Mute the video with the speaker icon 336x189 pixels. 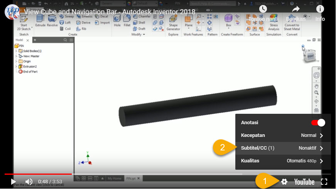(x=29, y=181)
